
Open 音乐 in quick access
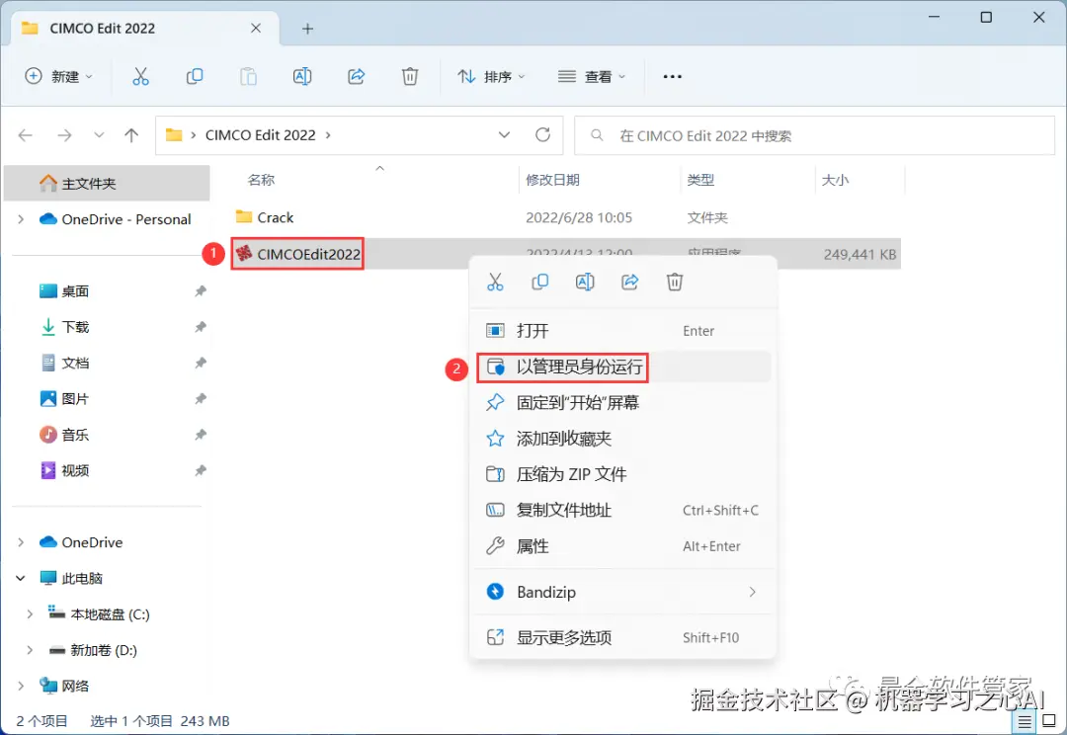point(75,435)
